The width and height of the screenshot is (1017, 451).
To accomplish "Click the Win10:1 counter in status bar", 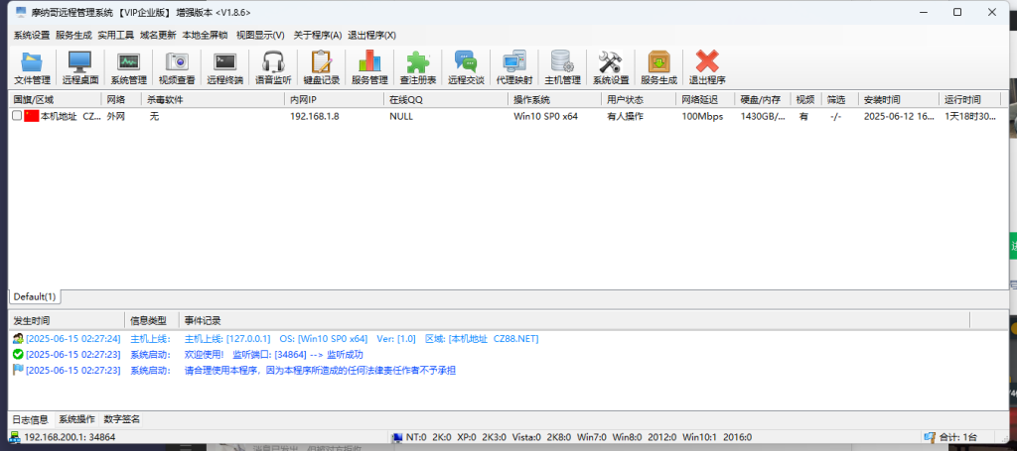I will pos(697,437).
